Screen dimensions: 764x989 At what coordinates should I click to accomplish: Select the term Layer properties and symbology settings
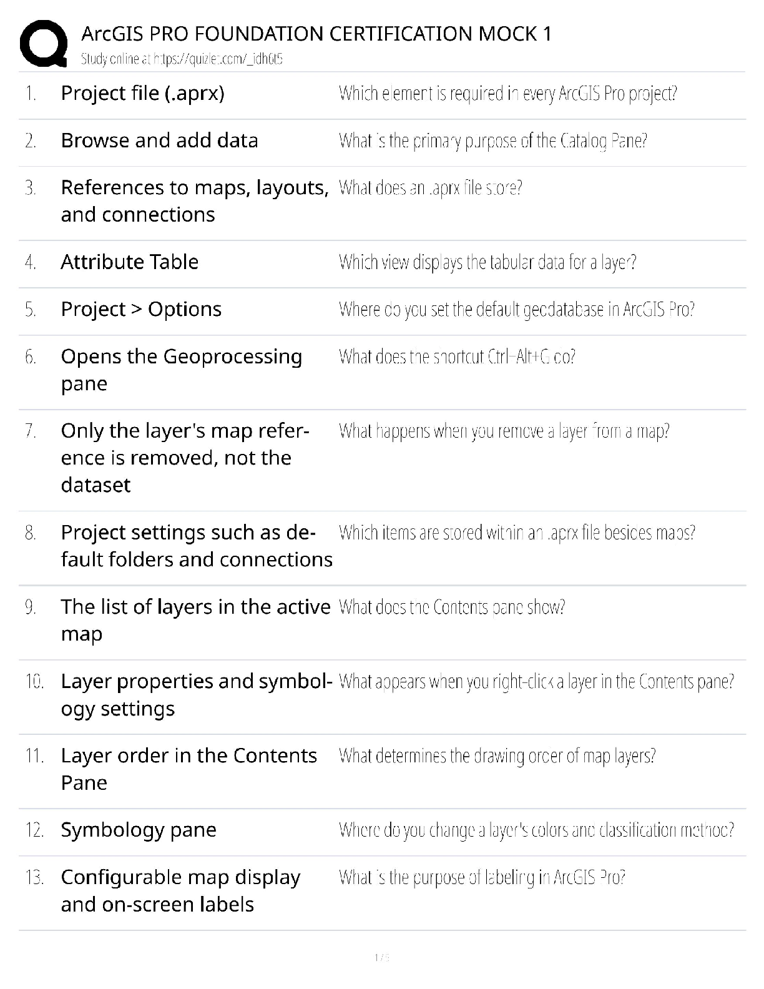[197, 694]
